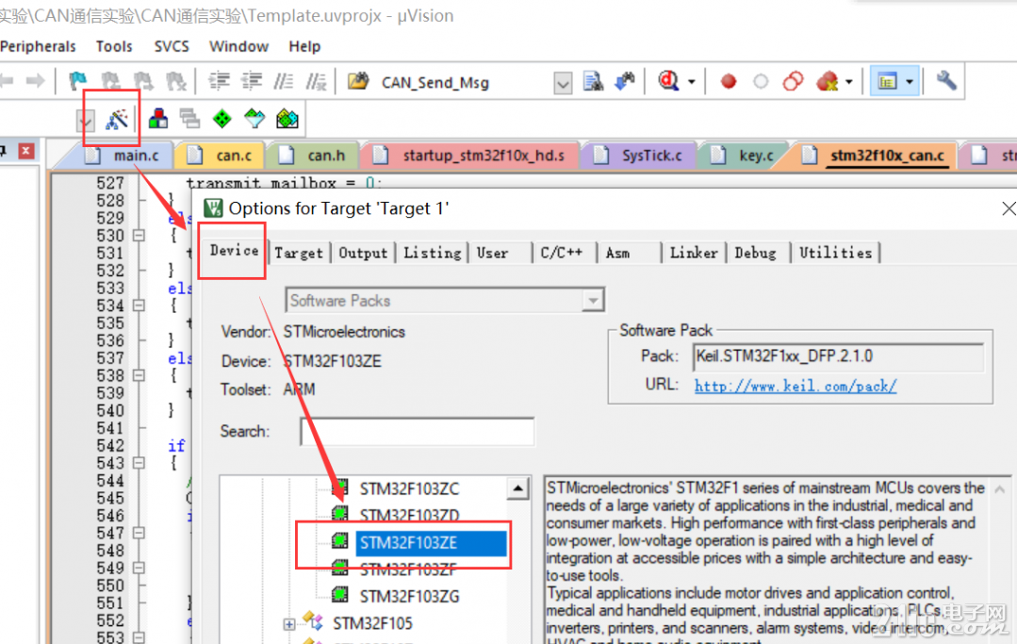Viewport: 1017px width, 644px height.
Task: Open the Target tab in Options dialog
Action: (299, 253)
